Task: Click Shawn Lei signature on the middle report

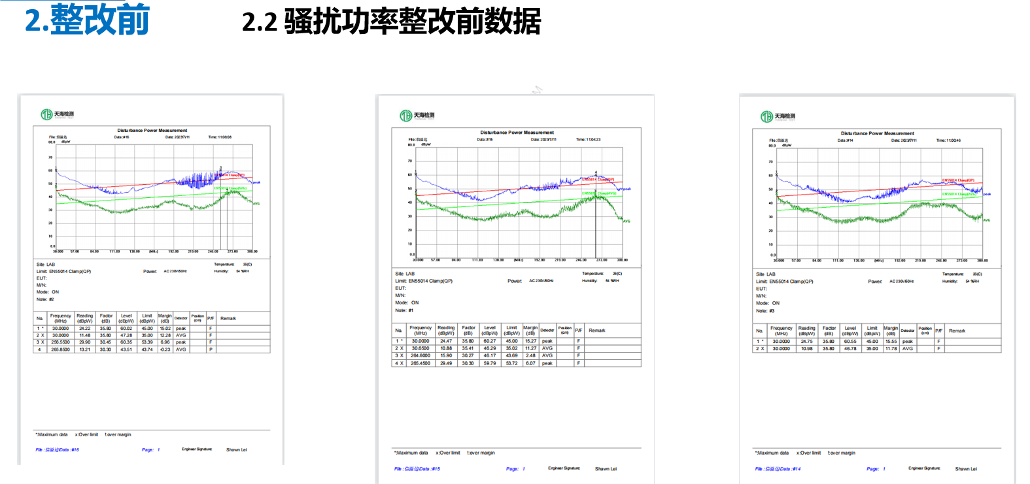Action: (606, 468)
